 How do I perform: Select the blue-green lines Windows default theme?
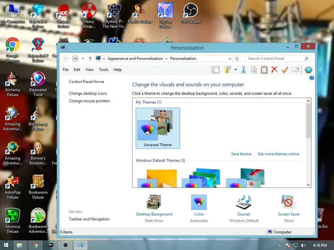coord(201,178)
